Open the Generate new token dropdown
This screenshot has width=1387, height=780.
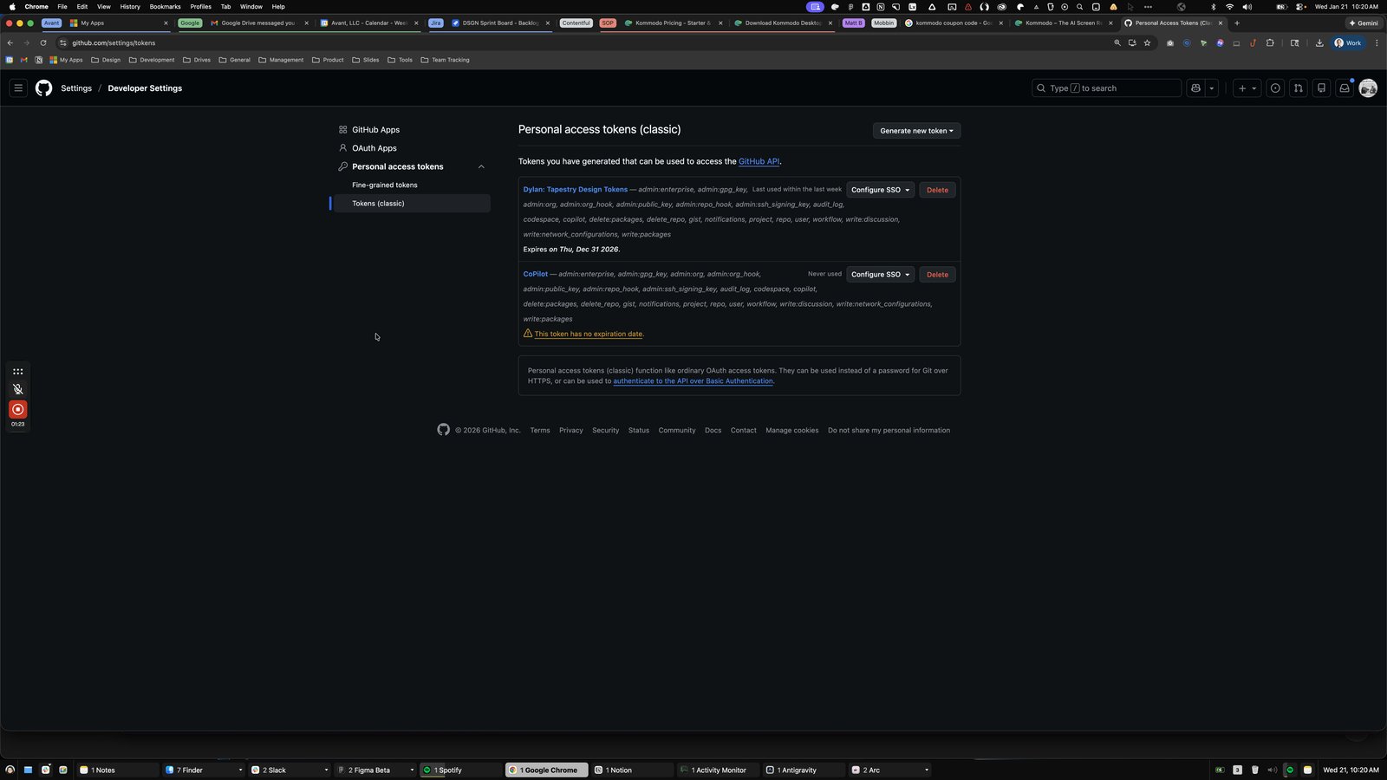tap(916, 131)
